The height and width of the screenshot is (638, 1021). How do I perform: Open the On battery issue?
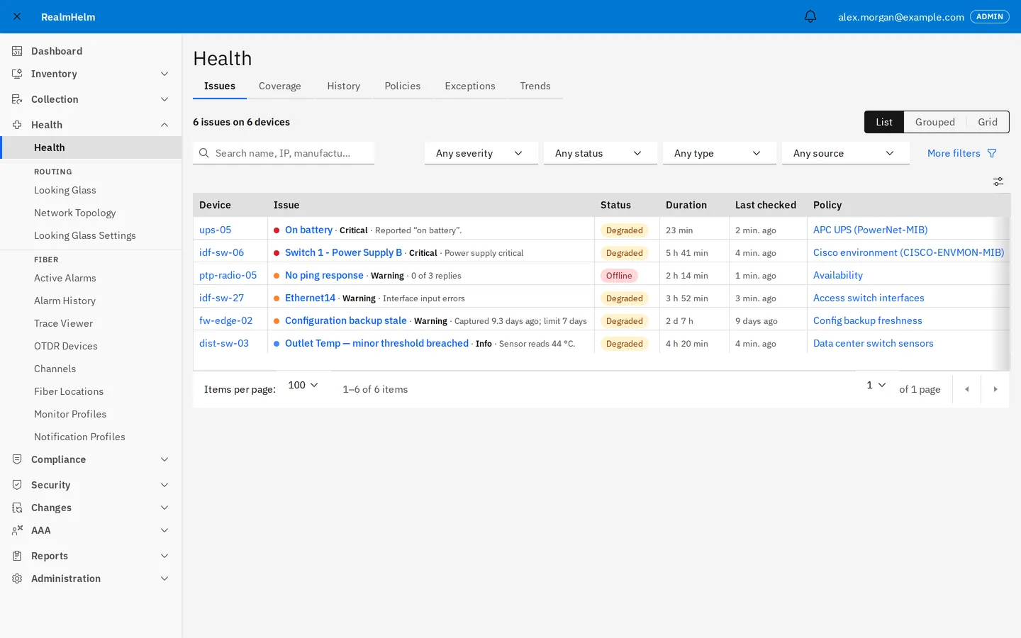coord(308,230)
